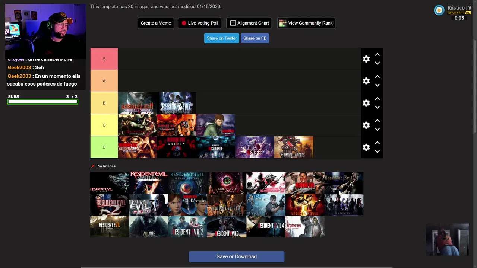Move D tier row up with arrow

[x=377, y=143]
